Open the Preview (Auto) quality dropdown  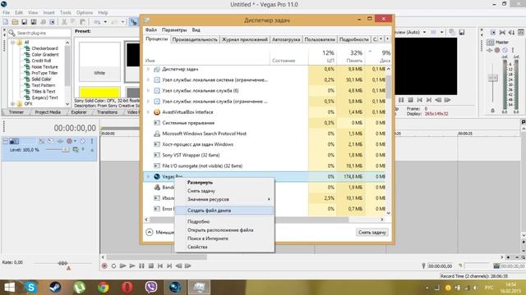[425, 32]
